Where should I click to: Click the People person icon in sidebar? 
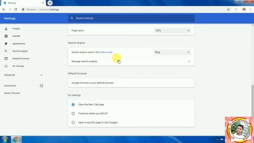6,29
